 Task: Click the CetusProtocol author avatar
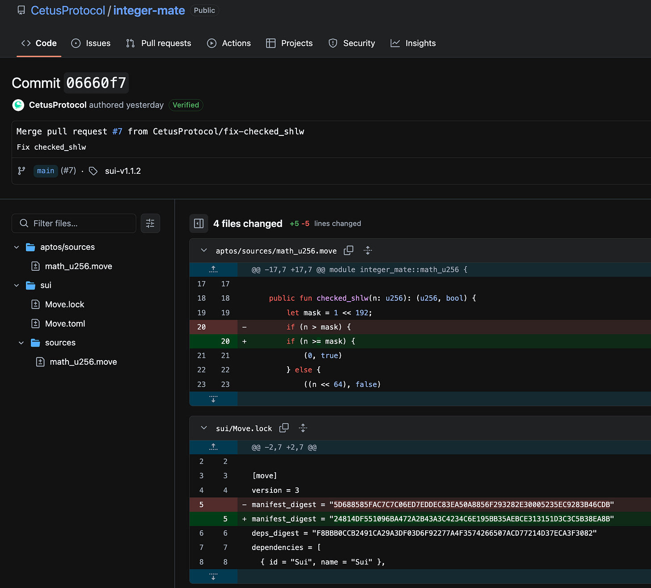[x=18, y=105]
